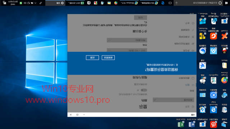The height and width of the screenshot is (129, 230).
Task: Click 保留更改 to keep the display changes
Action: coord(108,58)
